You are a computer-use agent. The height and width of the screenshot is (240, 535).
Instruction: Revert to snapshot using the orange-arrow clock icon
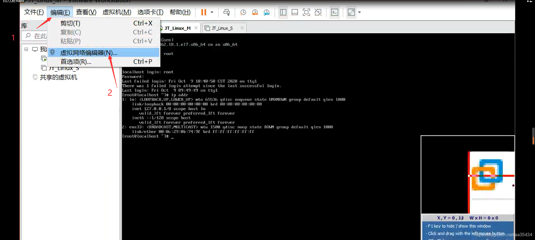click(255, 12)
